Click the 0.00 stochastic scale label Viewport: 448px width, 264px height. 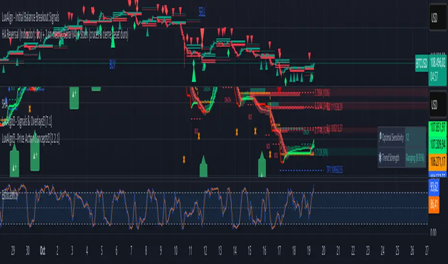[434, 232]
